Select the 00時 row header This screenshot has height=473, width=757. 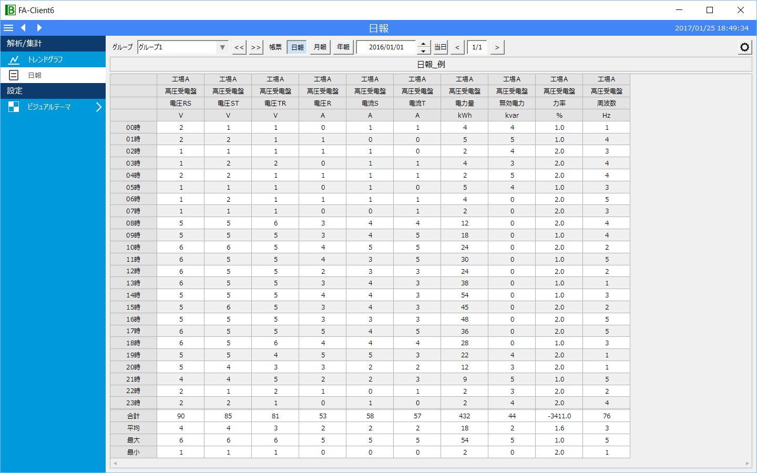(x=134, y=127)
